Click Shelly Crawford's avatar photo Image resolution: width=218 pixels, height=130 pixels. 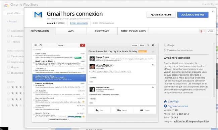[92, 89]
